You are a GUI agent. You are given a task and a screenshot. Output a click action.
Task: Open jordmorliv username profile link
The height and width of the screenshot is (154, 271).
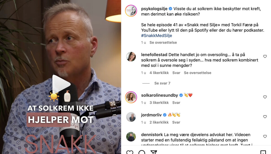pos(151,115)
